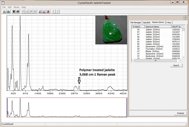Click the print toolbar icon
This screenshot has width=189, height=127.
click(18, 12)
